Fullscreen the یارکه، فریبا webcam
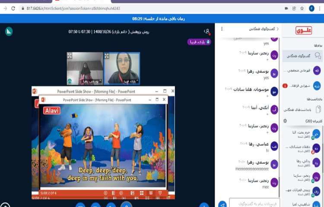This screenshot has height=207, width=324. 107,56
